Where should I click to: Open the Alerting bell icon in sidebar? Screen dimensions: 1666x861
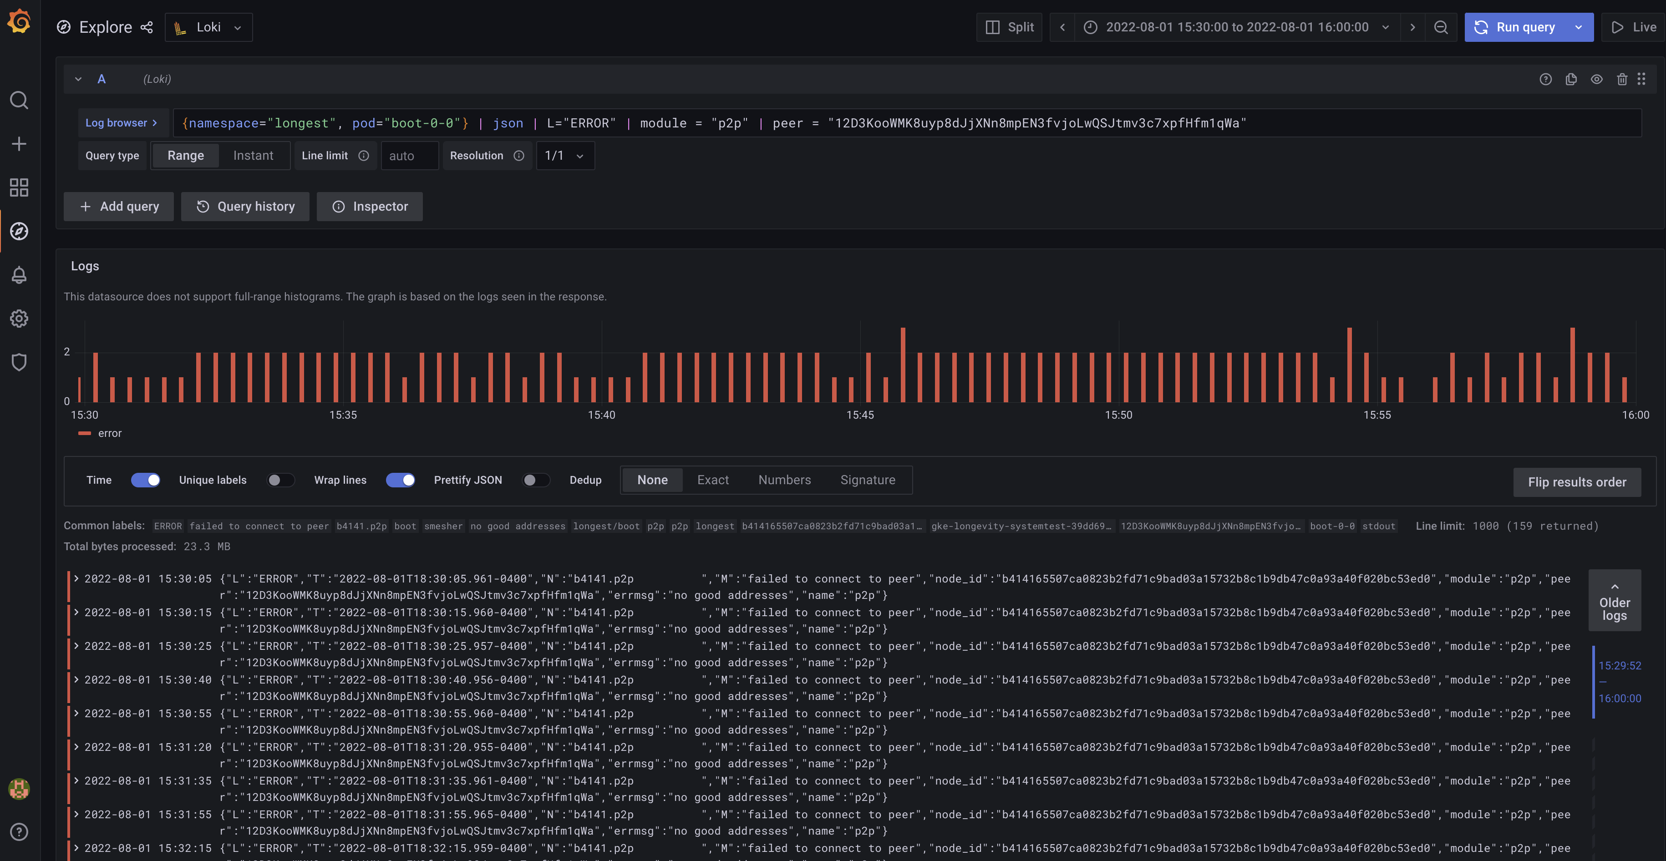tap(20, 275)
